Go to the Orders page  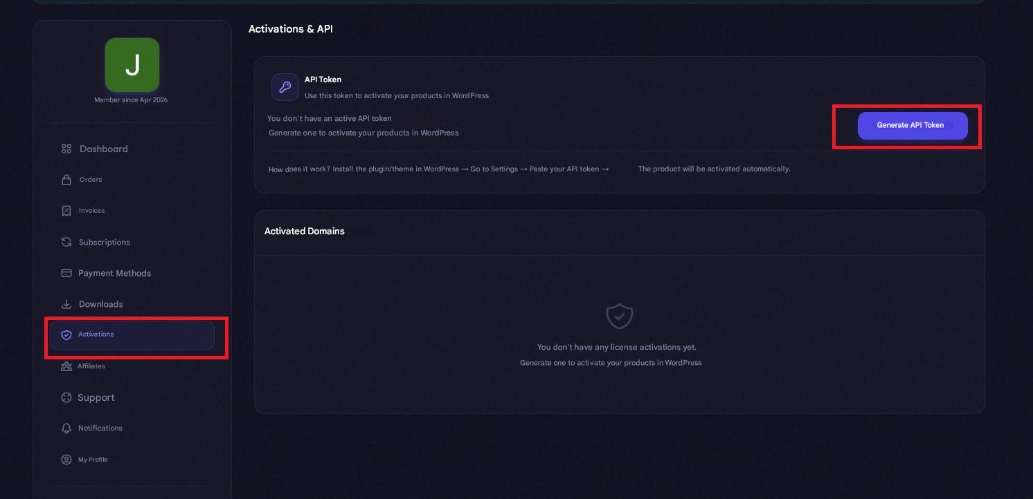(x=91, y=180)
